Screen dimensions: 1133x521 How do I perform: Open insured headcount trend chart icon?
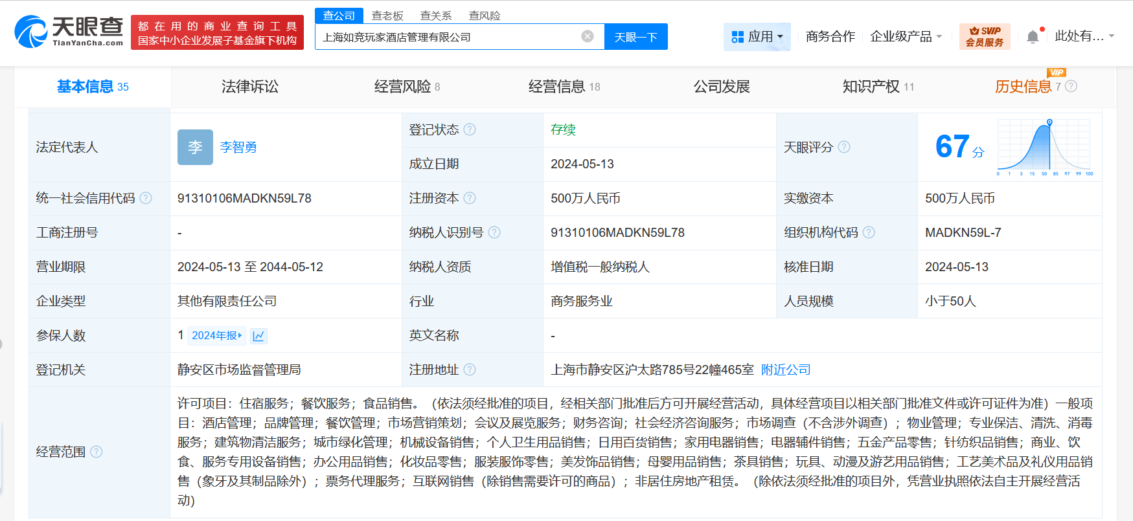tap(258, 336)
